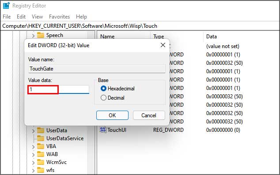Viewport: 280px width, 175px height.
Task: Confirm the dialog with OK
Action: coord(112,115)
